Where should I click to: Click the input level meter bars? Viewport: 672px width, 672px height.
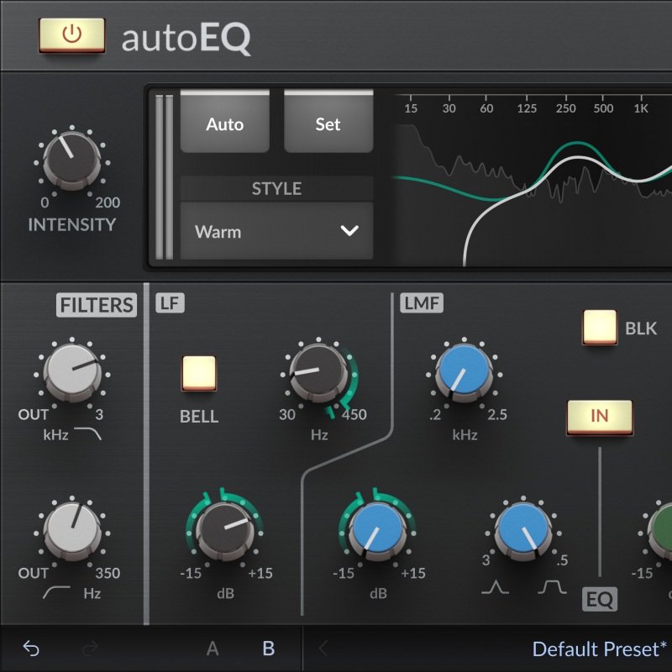point(164,177)
